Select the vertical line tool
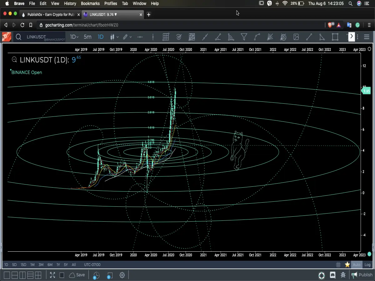375x281 pixels. pyautogui.click(x=153, y=37)
